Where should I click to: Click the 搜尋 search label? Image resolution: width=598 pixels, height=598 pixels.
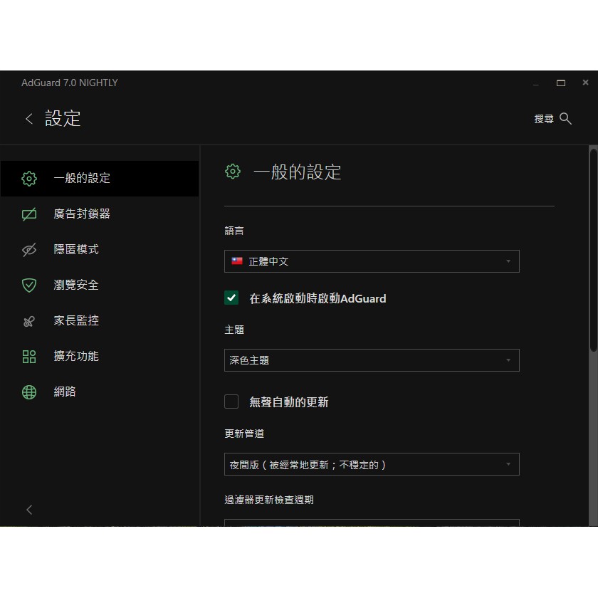(x=543, y=119)
